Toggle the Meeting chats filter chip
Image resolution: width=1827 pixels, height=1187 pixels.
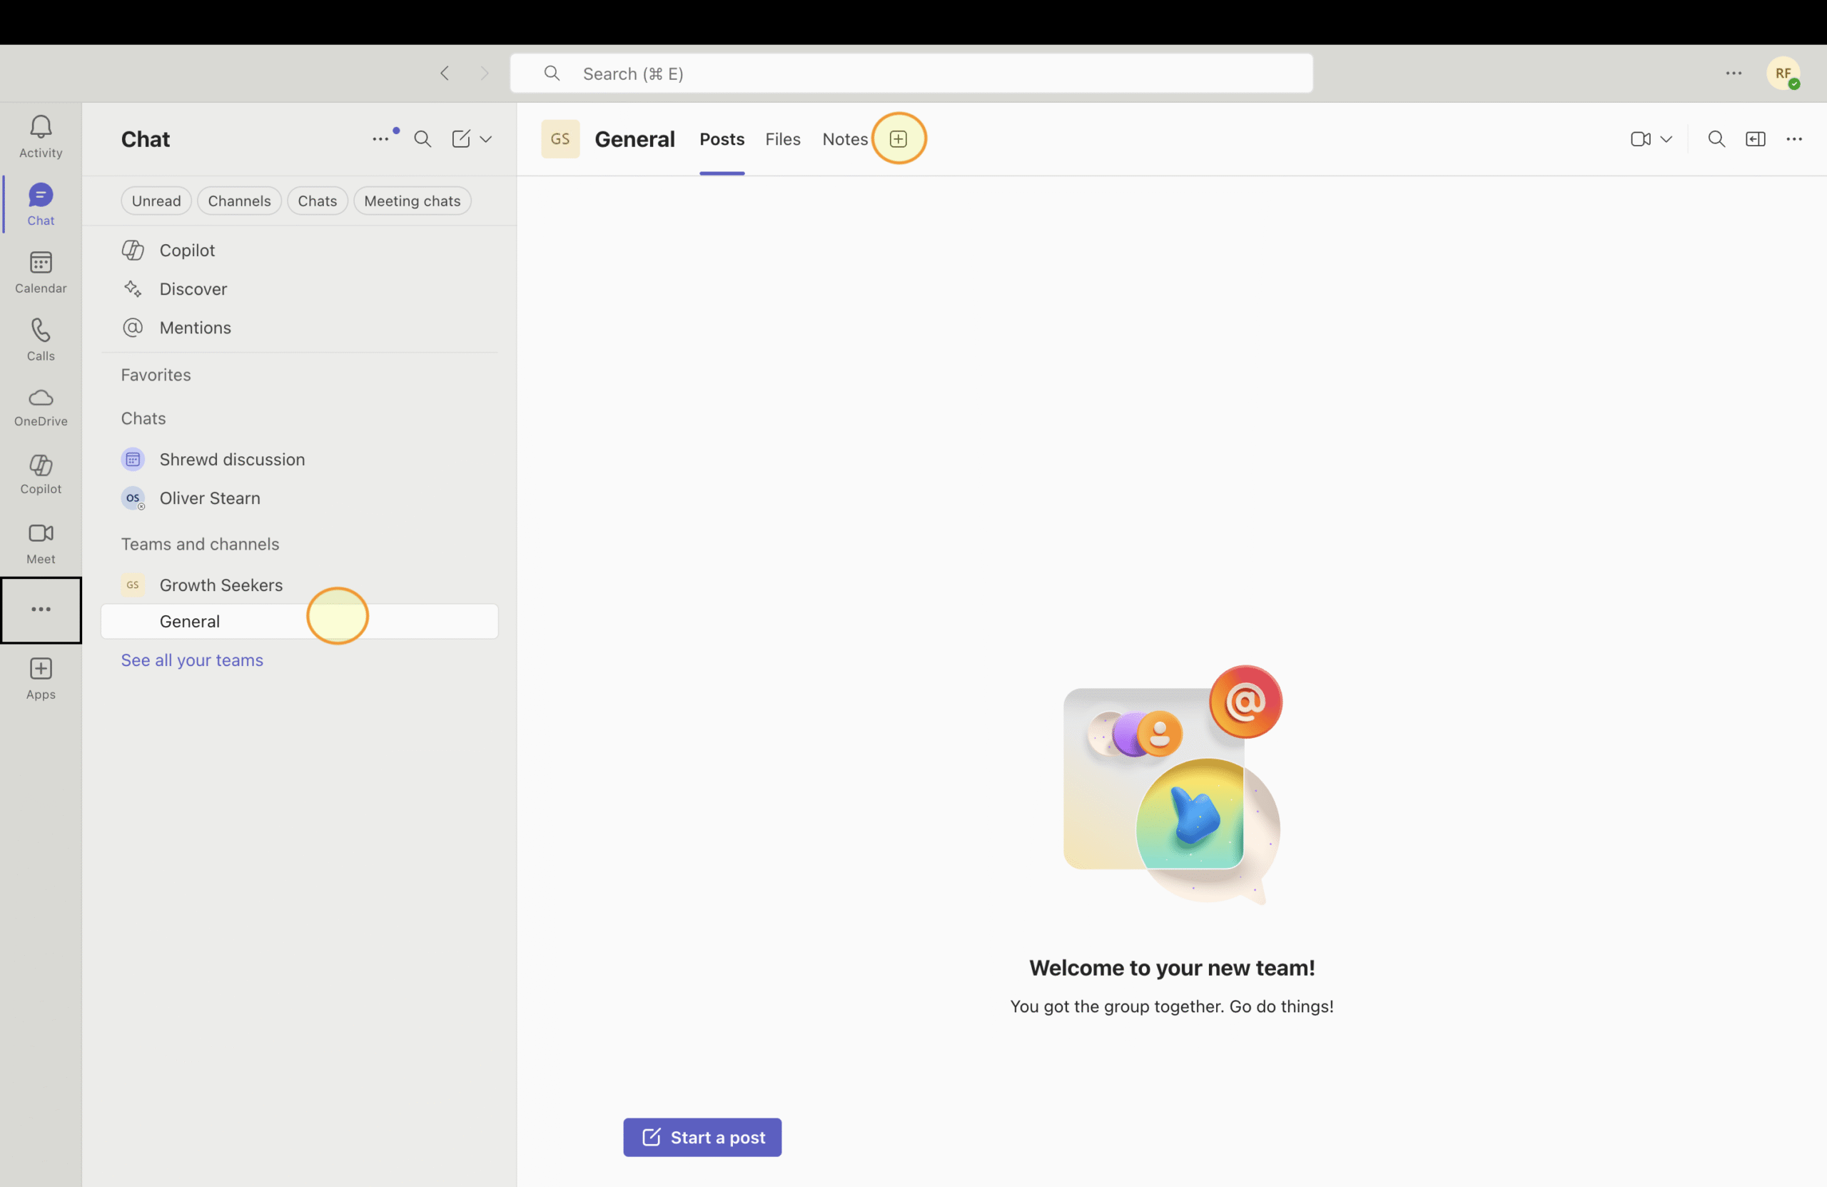point(412,201)
